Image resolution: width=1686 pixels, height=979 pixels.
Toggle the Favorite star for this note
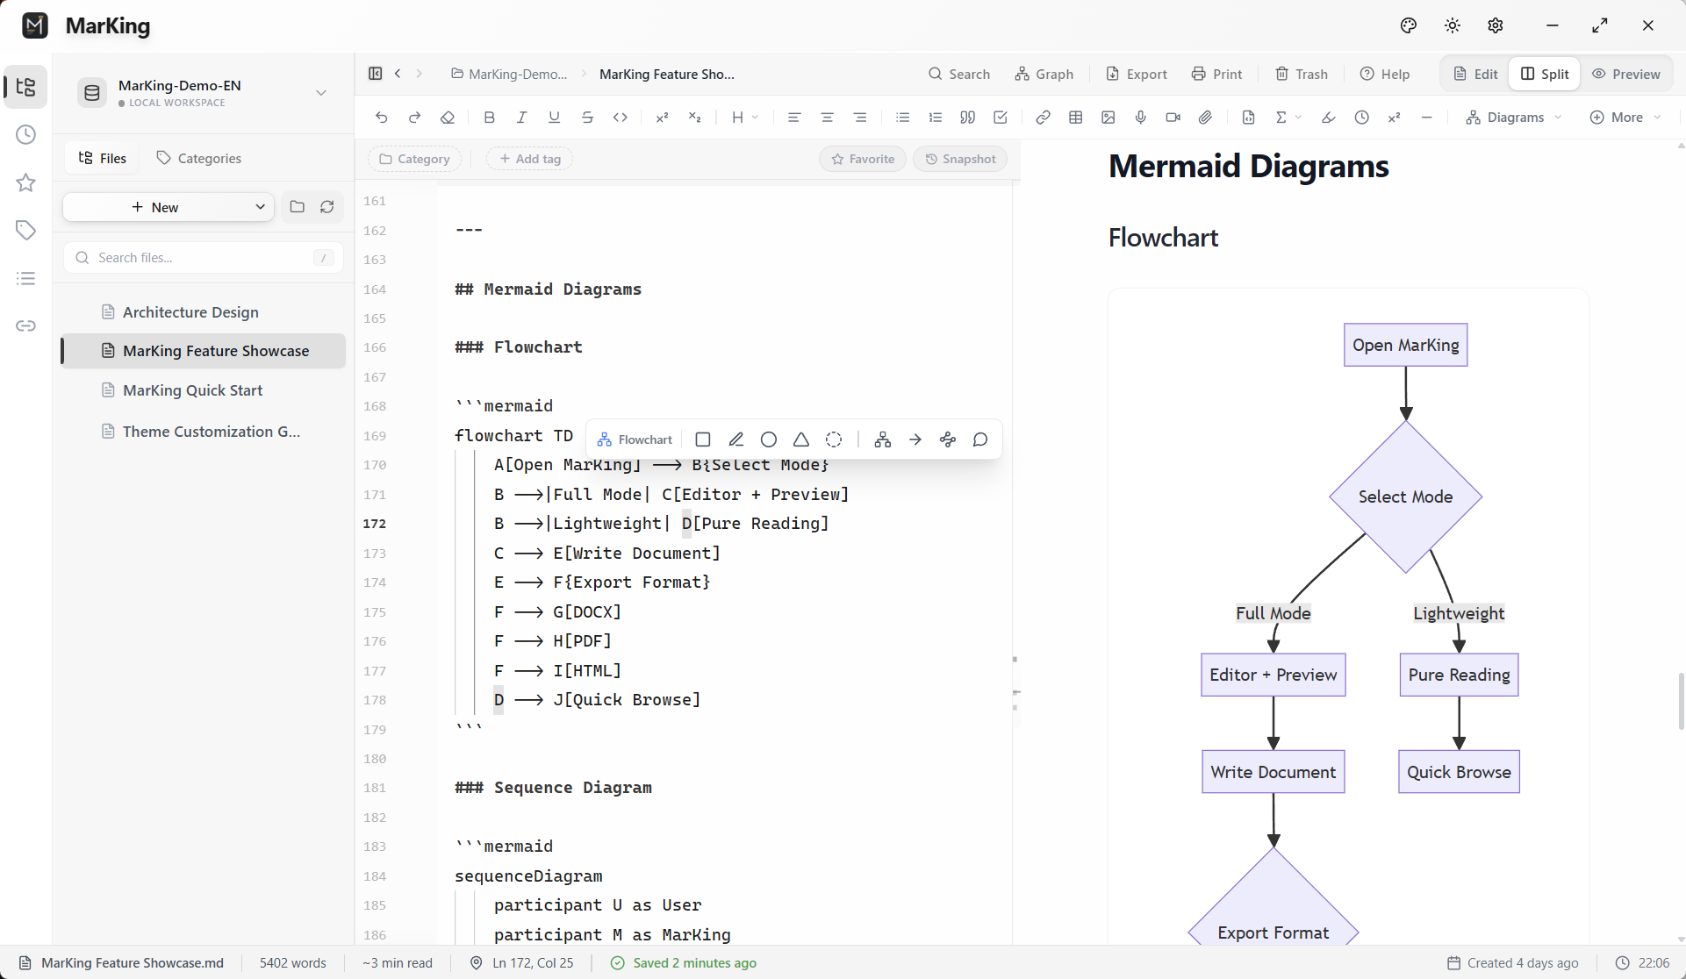(863, 159)
